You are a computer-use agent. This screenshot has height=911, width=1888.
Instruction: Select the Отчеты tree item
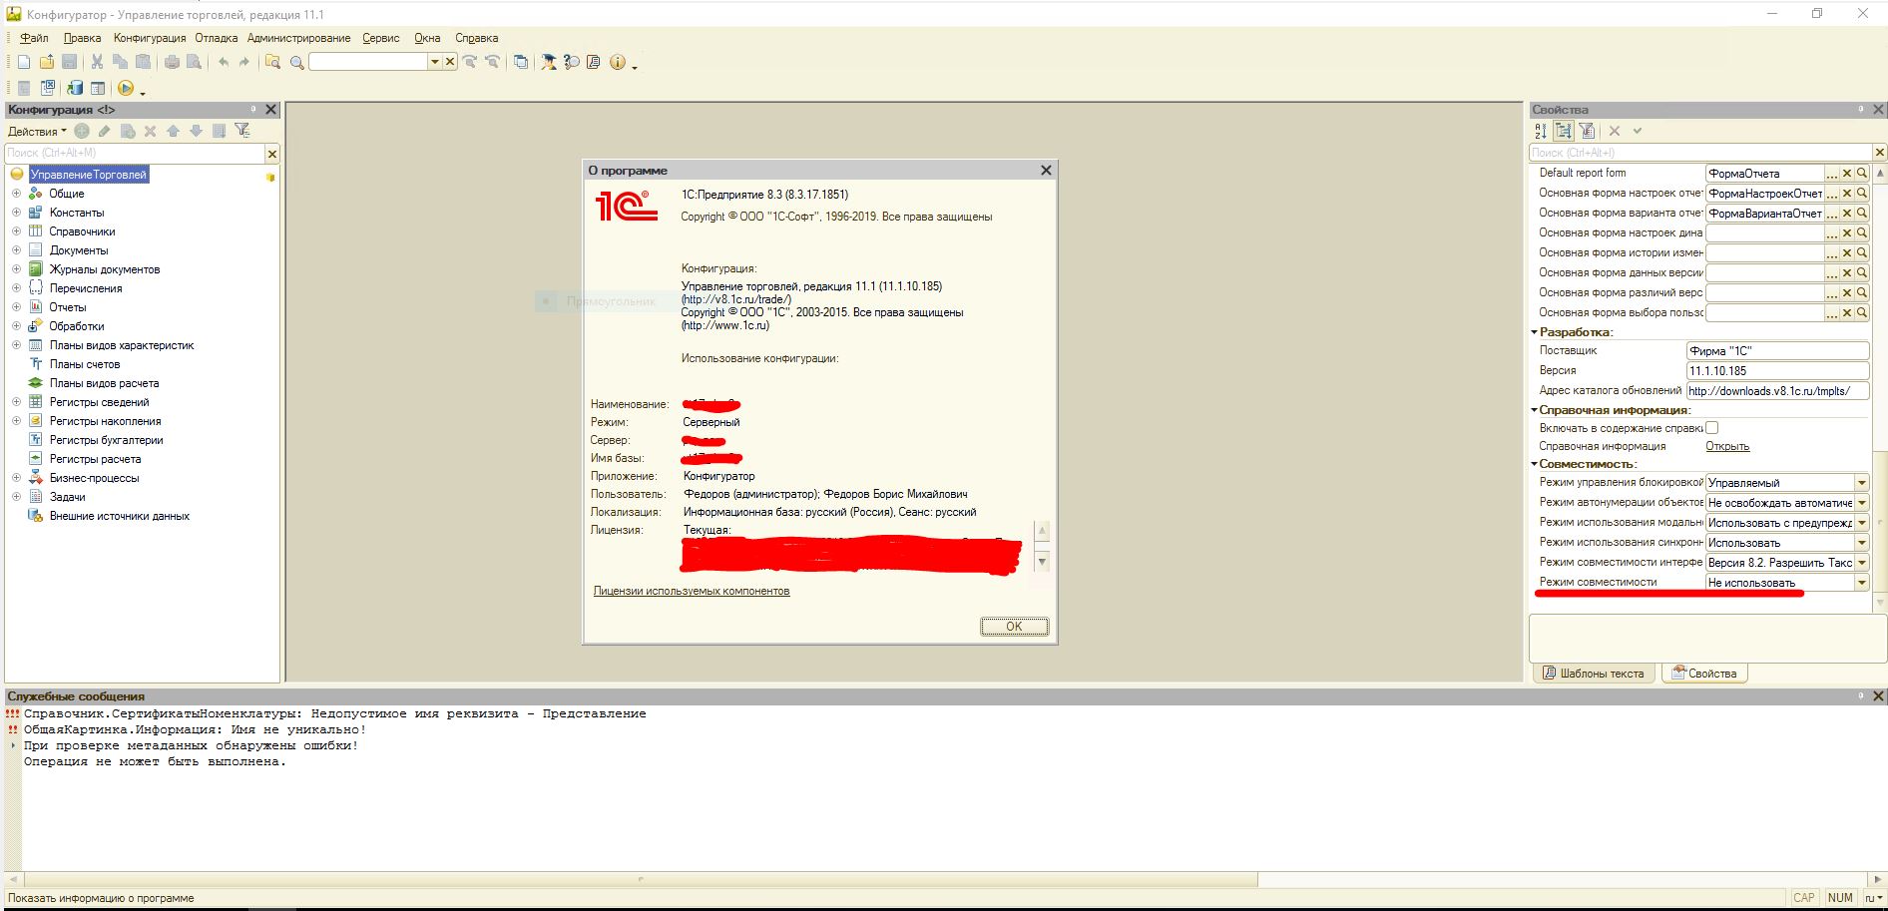coord(68,307)
